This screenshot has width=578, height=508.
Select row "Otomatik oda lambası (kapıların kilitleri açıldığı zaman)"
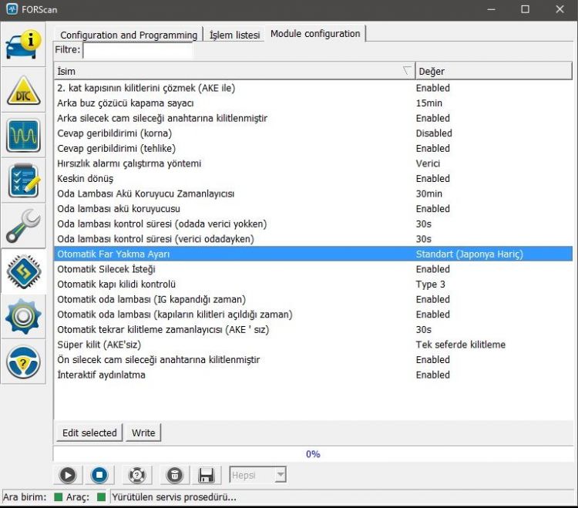tap(314, 315)
